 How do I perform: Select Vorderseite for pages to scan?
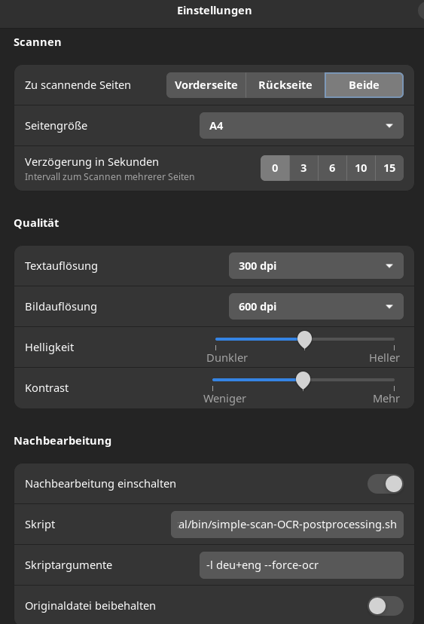point(206,85)
